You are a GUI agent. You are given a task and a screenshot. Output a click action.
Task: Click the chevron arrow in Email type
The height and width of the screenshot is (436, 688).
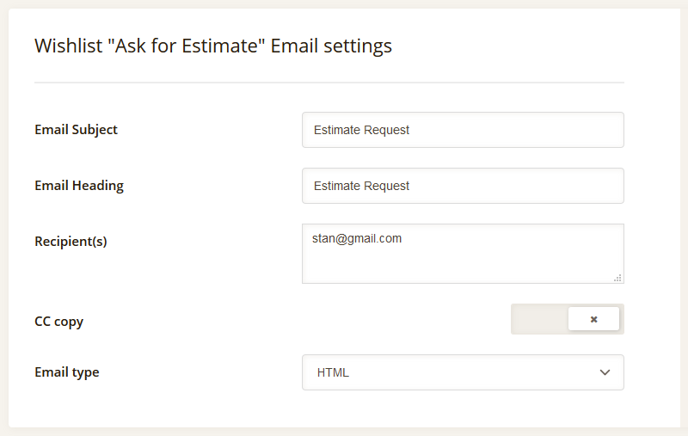(x=605, y=372)
